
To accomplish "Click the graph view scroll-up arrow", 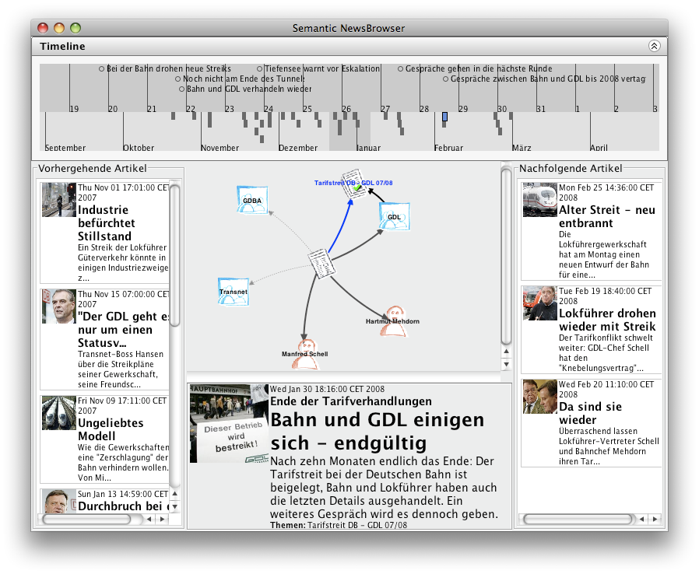I will pos(506,352).
